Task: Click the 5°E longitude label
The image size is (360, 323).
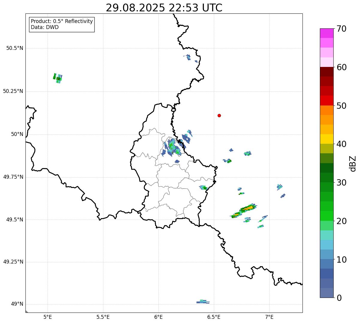Action: click(48, 317)
